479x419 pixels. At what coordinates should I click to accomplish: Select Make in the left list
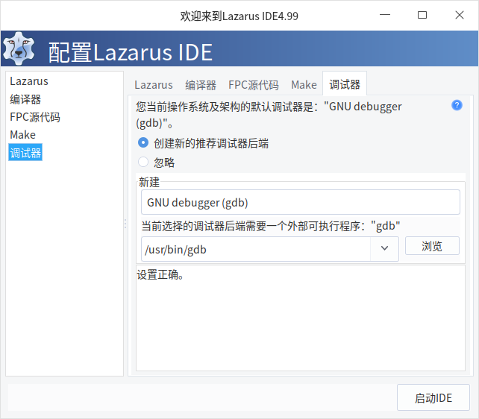22,135
